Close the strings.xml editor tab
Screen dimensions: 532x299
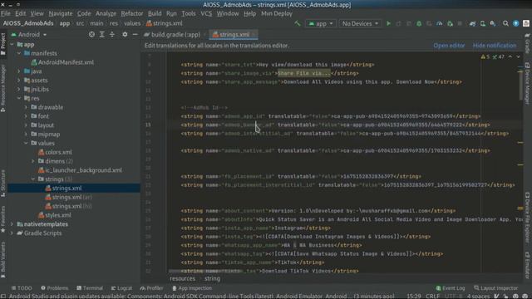pyautogui.click(x=254, y=35)
